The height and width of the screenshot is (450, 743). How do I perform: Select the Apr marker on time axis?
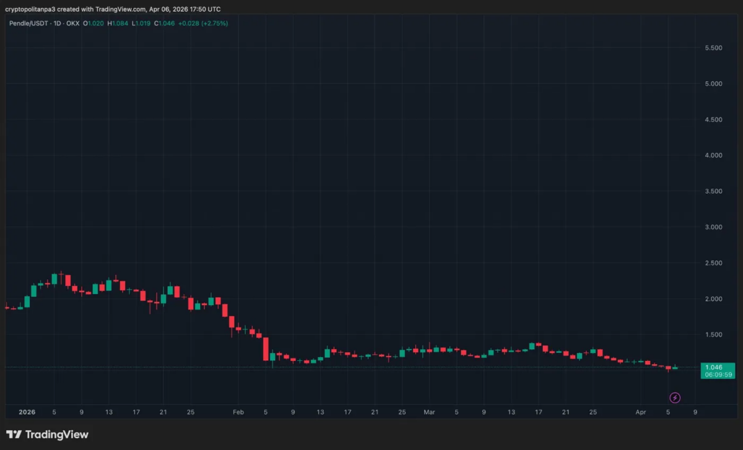click(641, 412)
